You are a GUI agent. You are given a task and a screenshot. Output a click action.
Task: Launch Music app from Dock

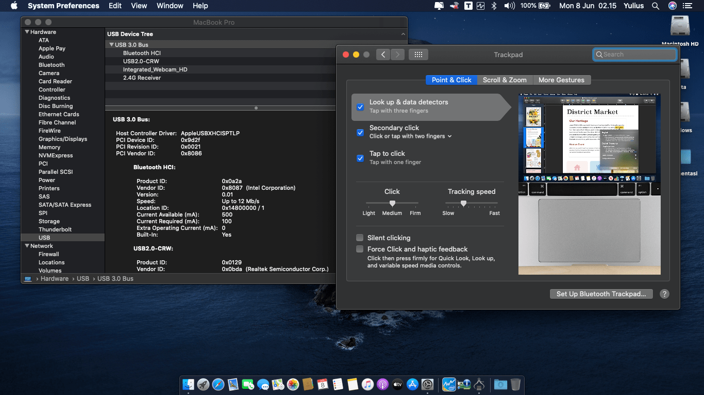pyautogui.click(x=367, y=384)
